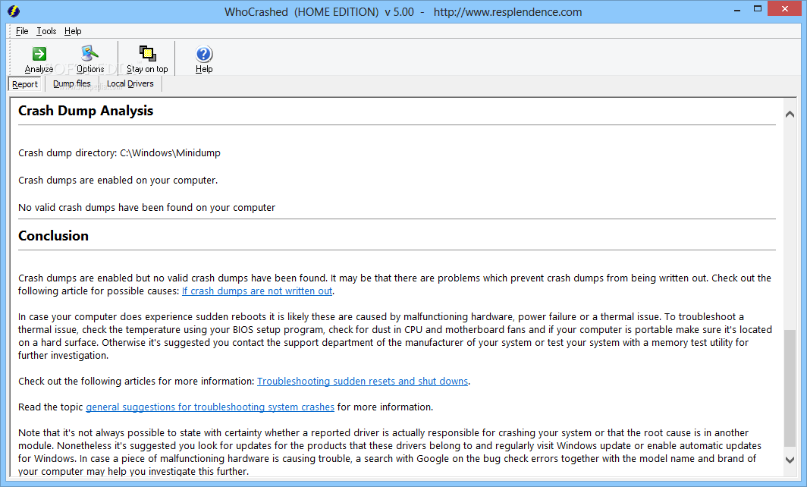Switch to the Local Drivers tab
The width and height of the screenshot is (807, 487).
click(x=130, y=84)
